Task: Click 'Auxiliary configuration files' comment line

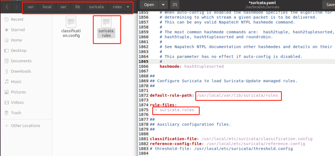Action: click(x=190, y=124)
